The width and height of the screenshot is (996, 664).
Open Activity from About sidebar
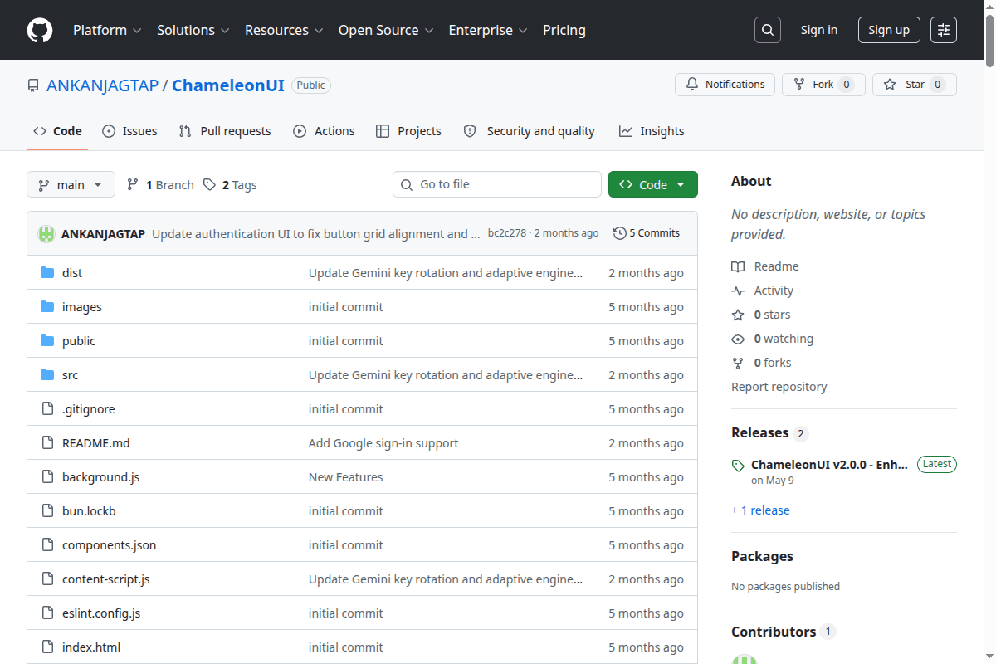(763, 290)
